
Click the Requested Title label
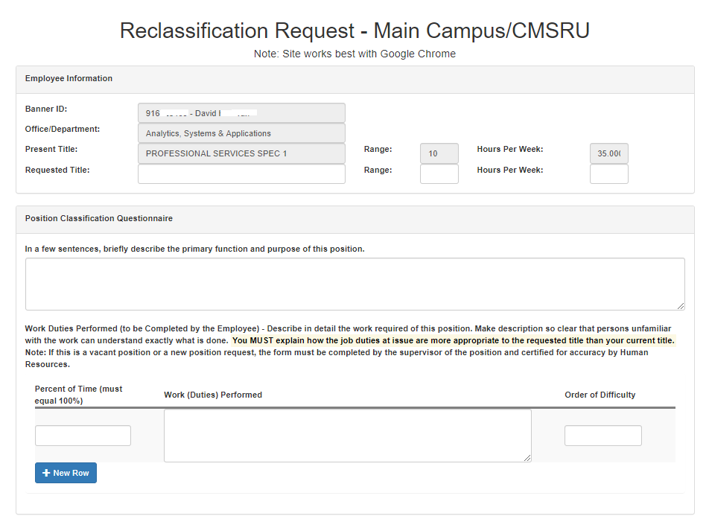click(x=57, y=170)
